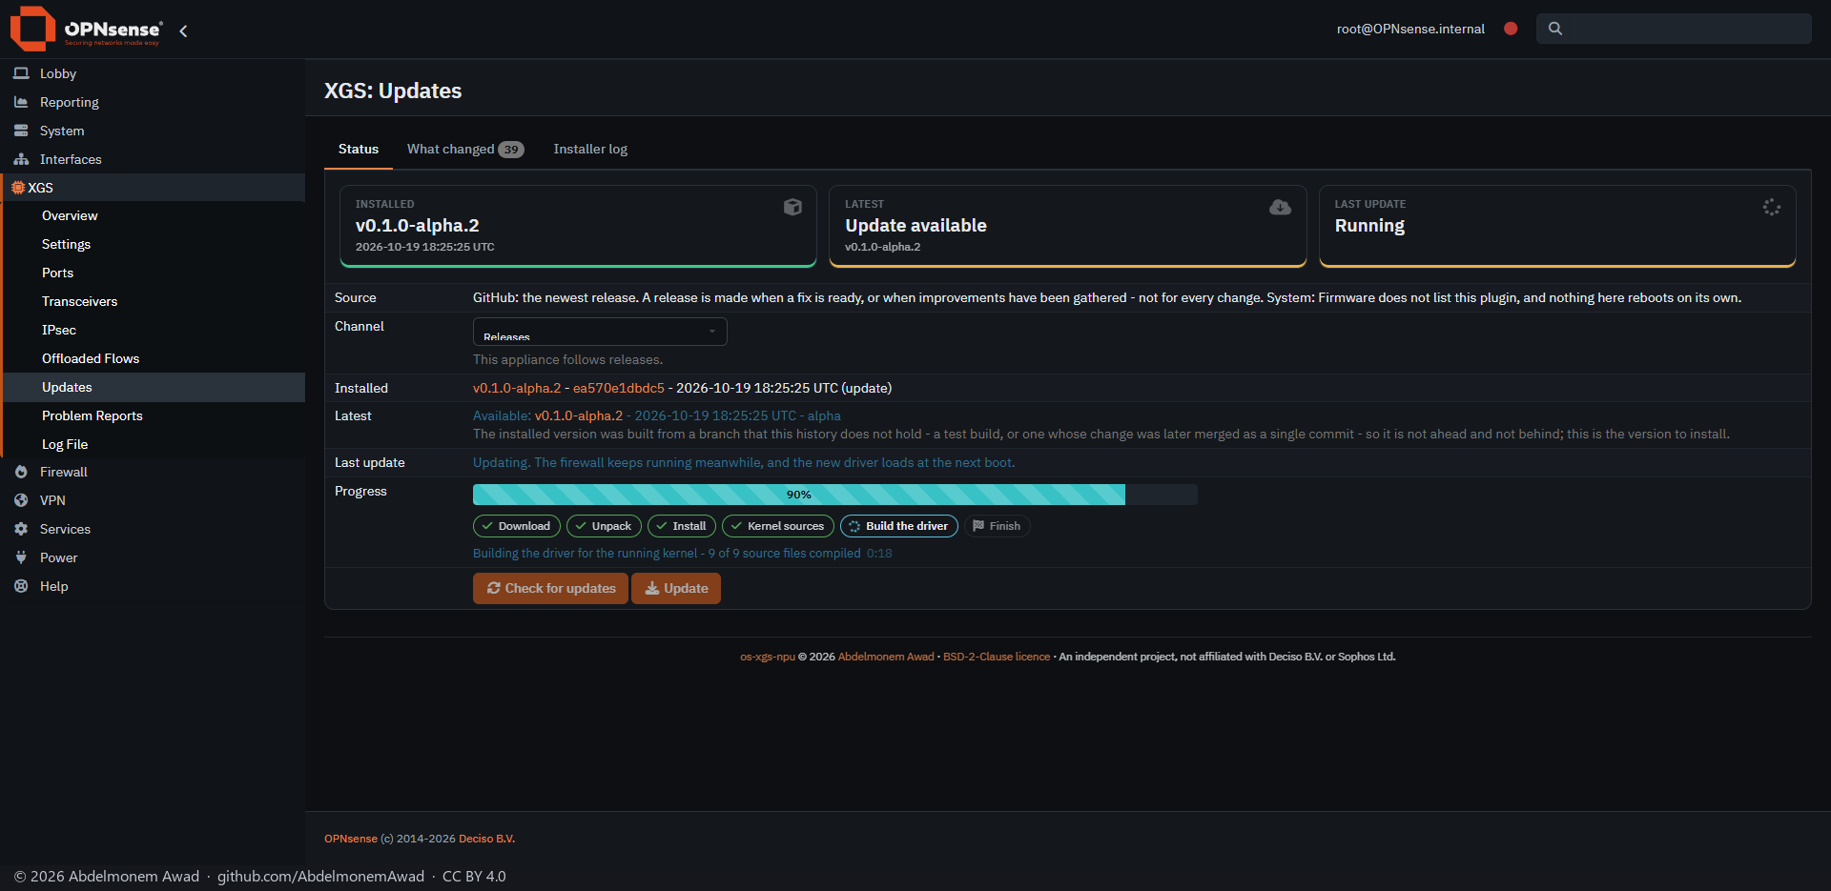
Task: Expand the System menu section
Action: pos(153,131)
